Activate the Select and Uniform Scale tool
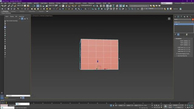Image resolution: width=194 pixels, height=109 pixels. [x=44, y=6]
